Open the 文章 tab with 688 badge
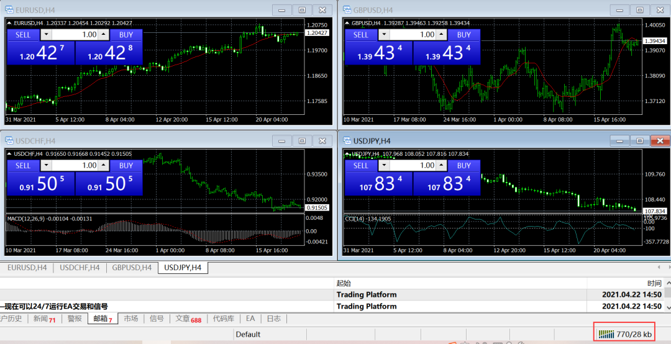Screen dimensions: 671x344 point(188,319)
